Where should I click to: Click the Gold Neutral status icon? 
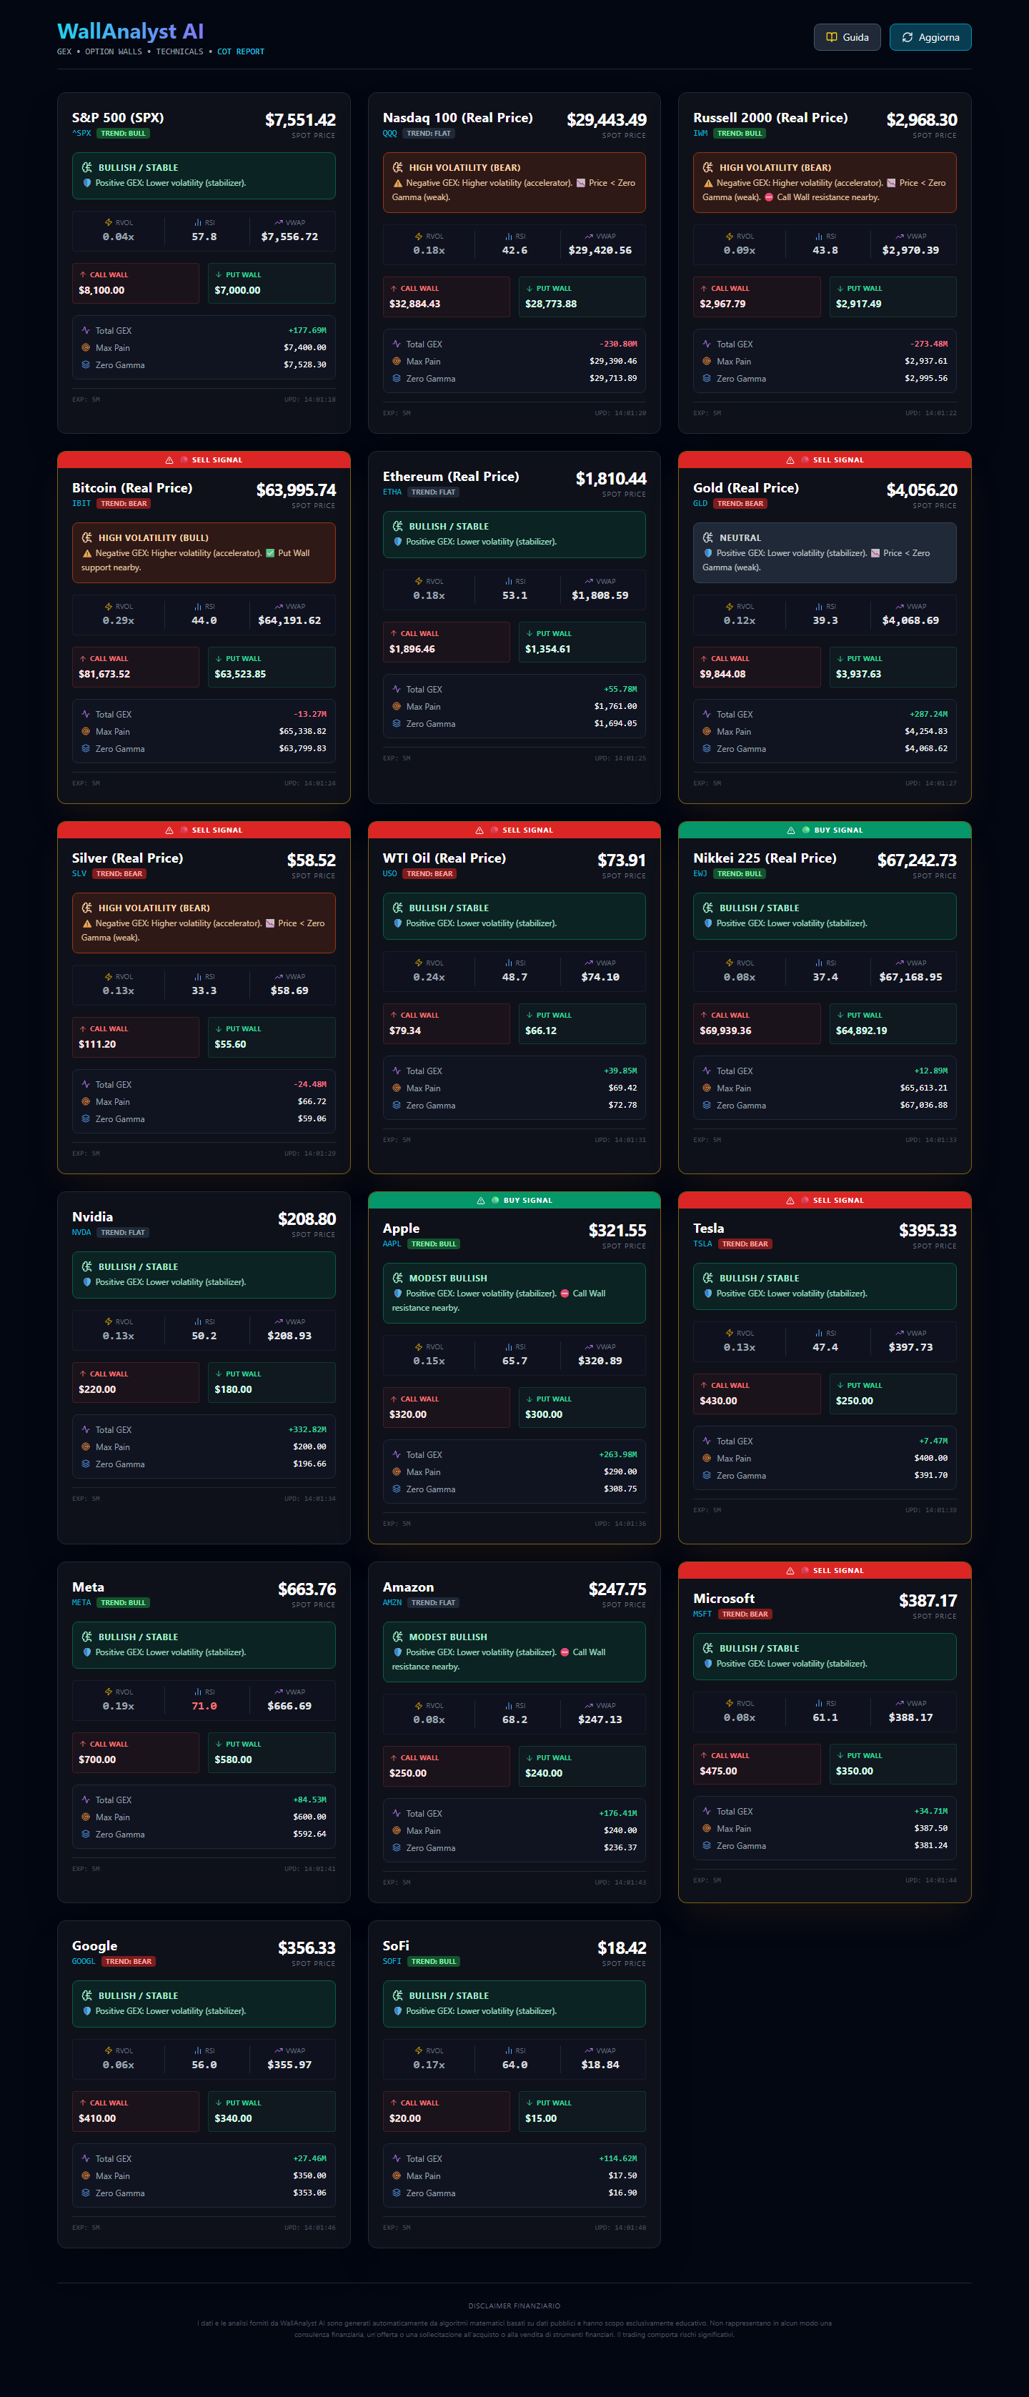pos(708,538)
